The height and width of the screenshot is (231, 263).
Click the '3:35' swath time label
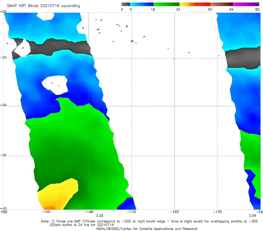pos(100,216)
